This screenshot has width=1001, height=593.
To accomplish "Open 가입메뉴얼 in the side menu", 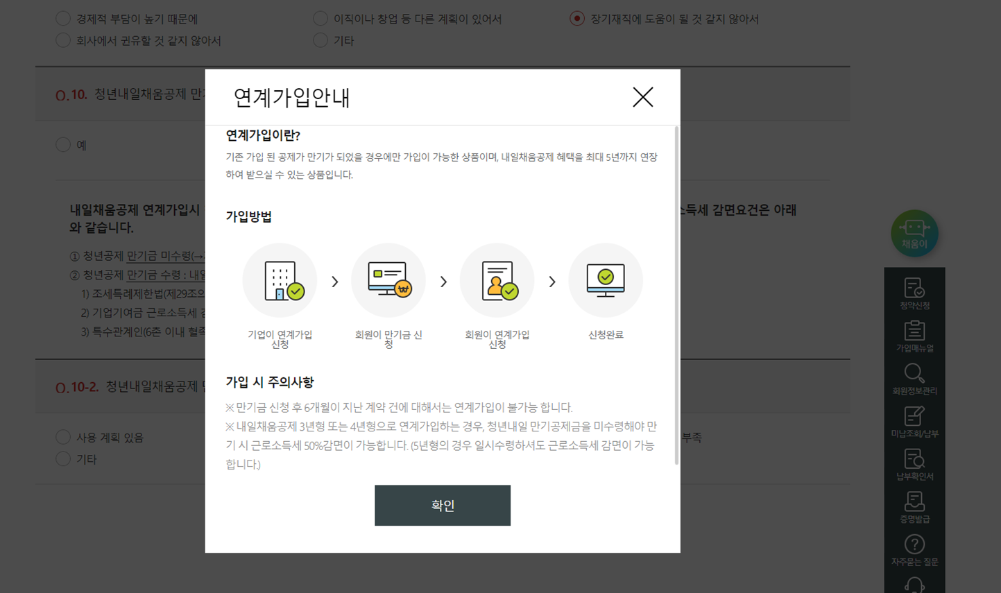I will pos(914,336).
